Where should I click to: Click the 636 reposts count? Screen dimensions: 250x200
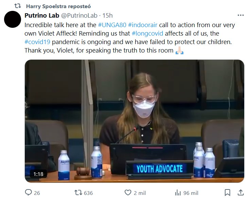[88, 193]
